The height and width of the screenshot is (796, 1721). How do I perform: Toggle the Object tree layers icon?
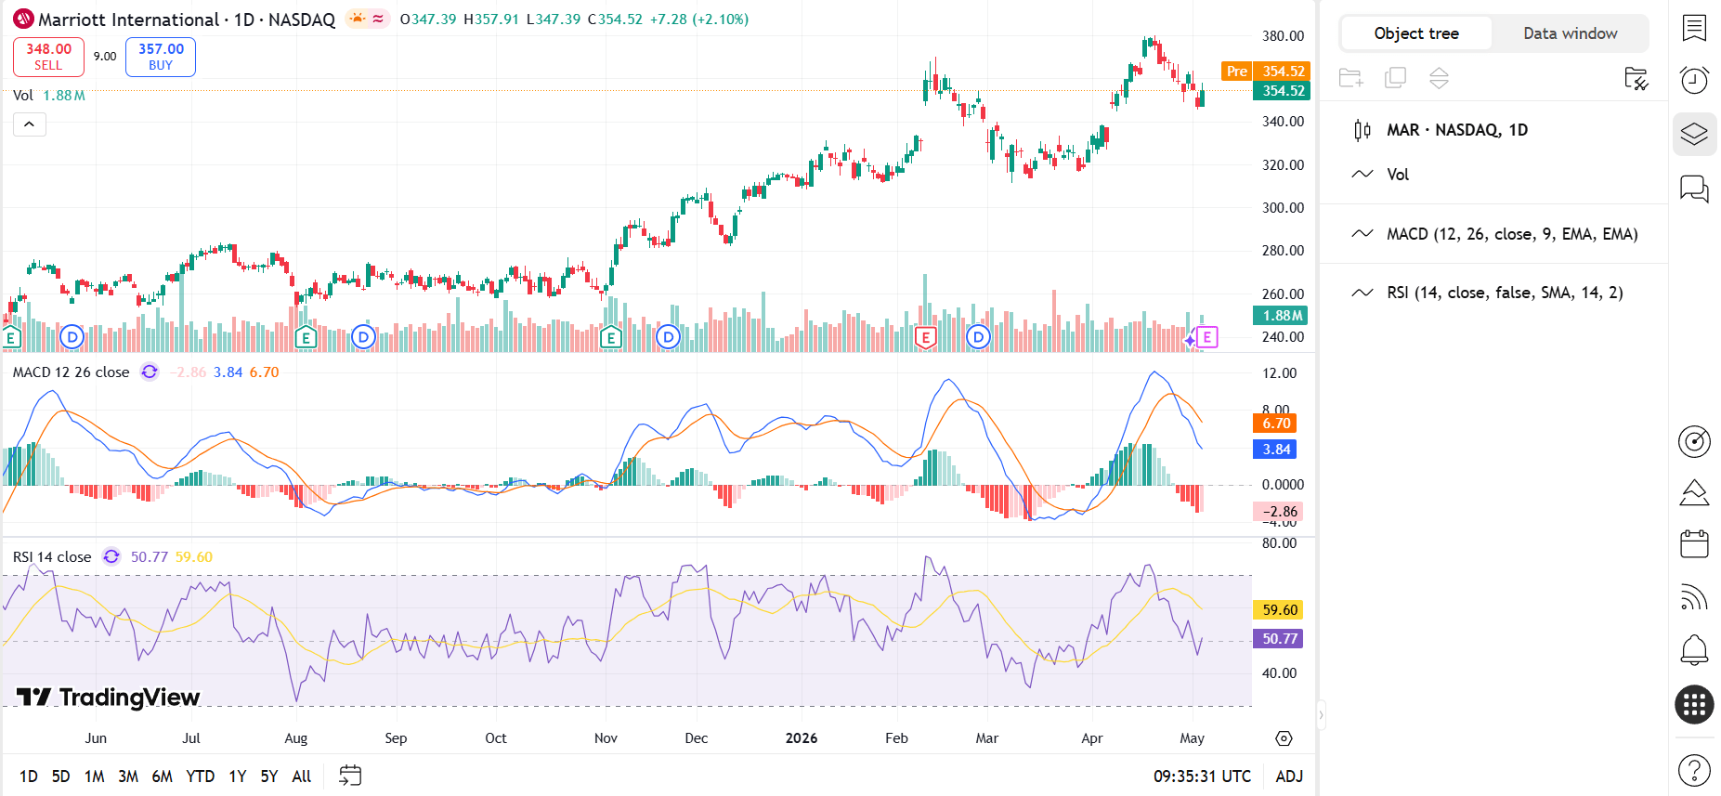tap(1694, 135)
